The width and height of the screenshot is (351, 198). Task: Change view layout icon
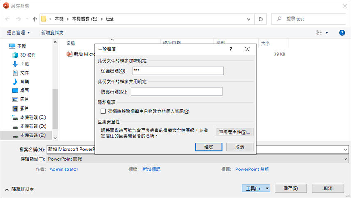[319, 33]
